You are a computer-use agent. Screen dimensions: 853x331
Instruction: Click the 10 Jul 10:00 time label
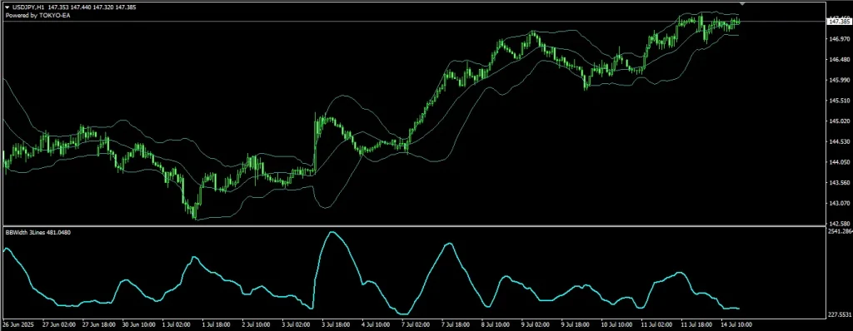(617, 324)
